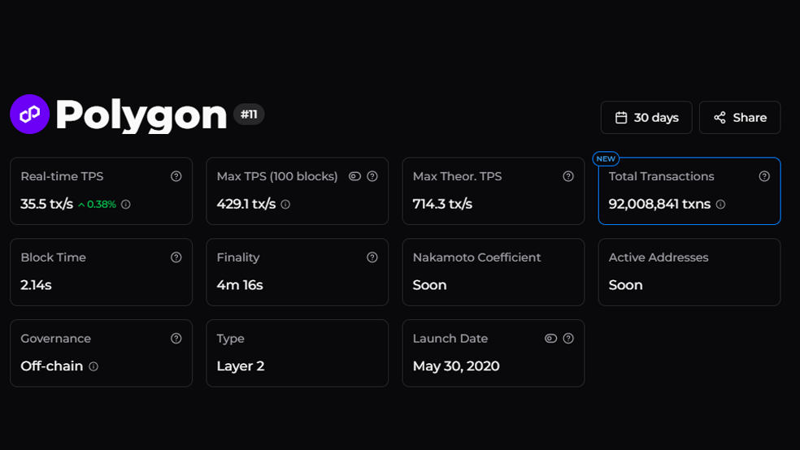Click info icon next to 92,008,841 txns
800x450 pixels.
tap(720, 205)
